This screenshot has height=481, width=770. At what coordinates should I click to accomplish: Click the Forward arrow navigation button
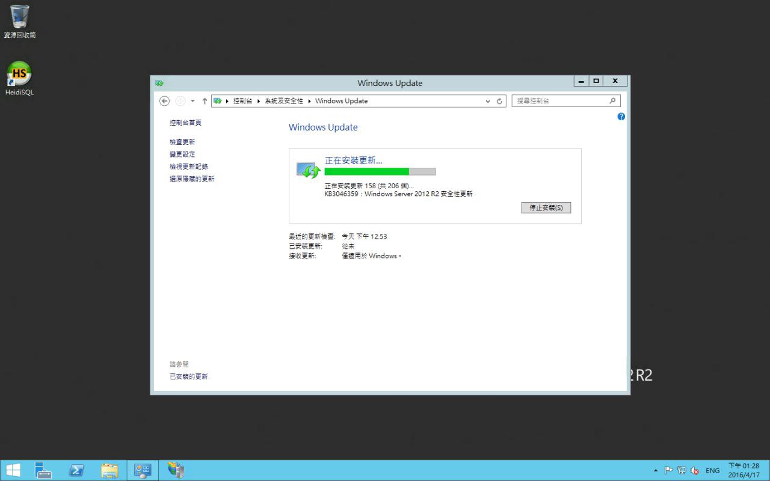(x=180, y=101)
